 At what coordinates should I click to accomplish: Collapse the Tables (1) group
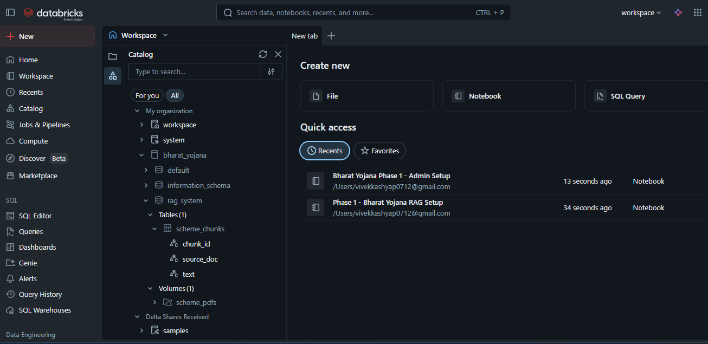point(150,215)
